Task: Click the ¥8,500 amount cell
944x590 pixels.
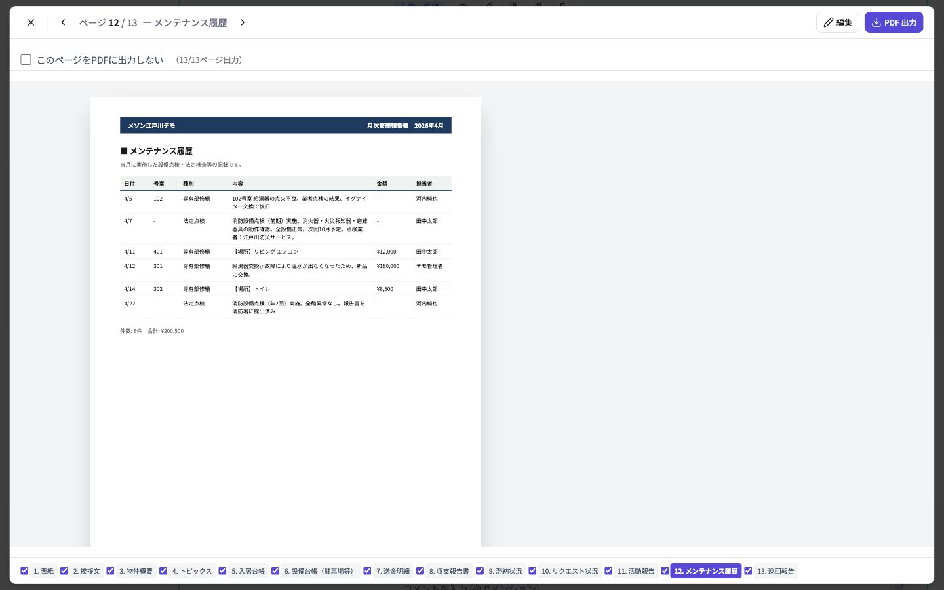Action: pos(385,289)
